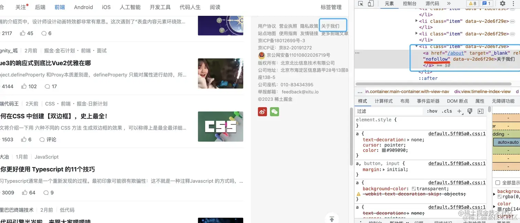Open the Weibo share icon
The width and height of the screenshot is (520, 223).
(262, 112)
